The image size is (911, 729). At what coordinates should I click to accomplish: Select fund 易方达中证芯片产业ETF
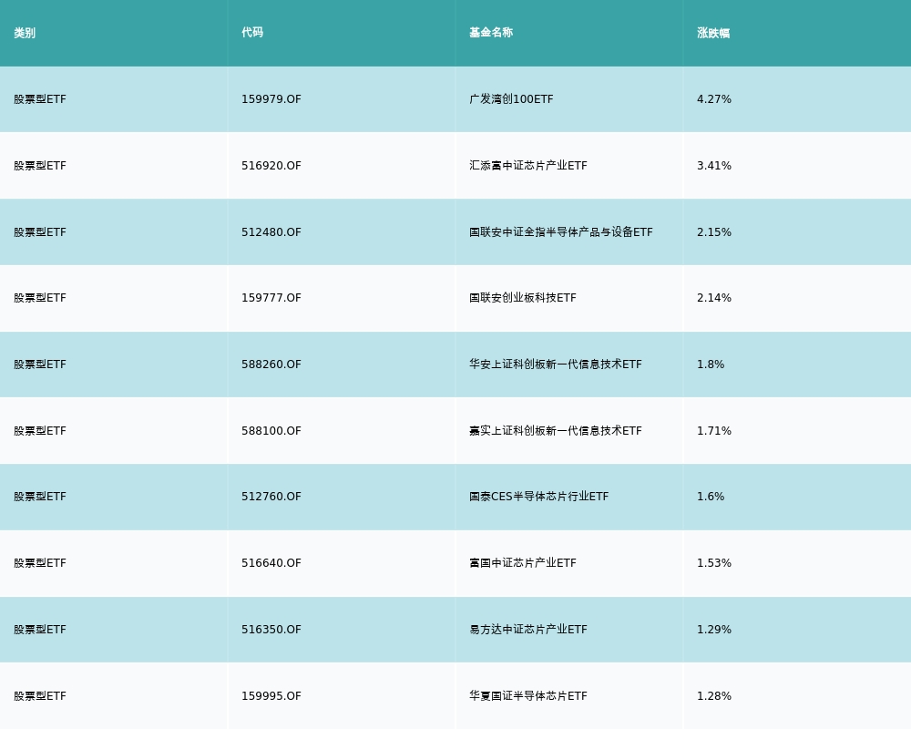click(528, 630)
